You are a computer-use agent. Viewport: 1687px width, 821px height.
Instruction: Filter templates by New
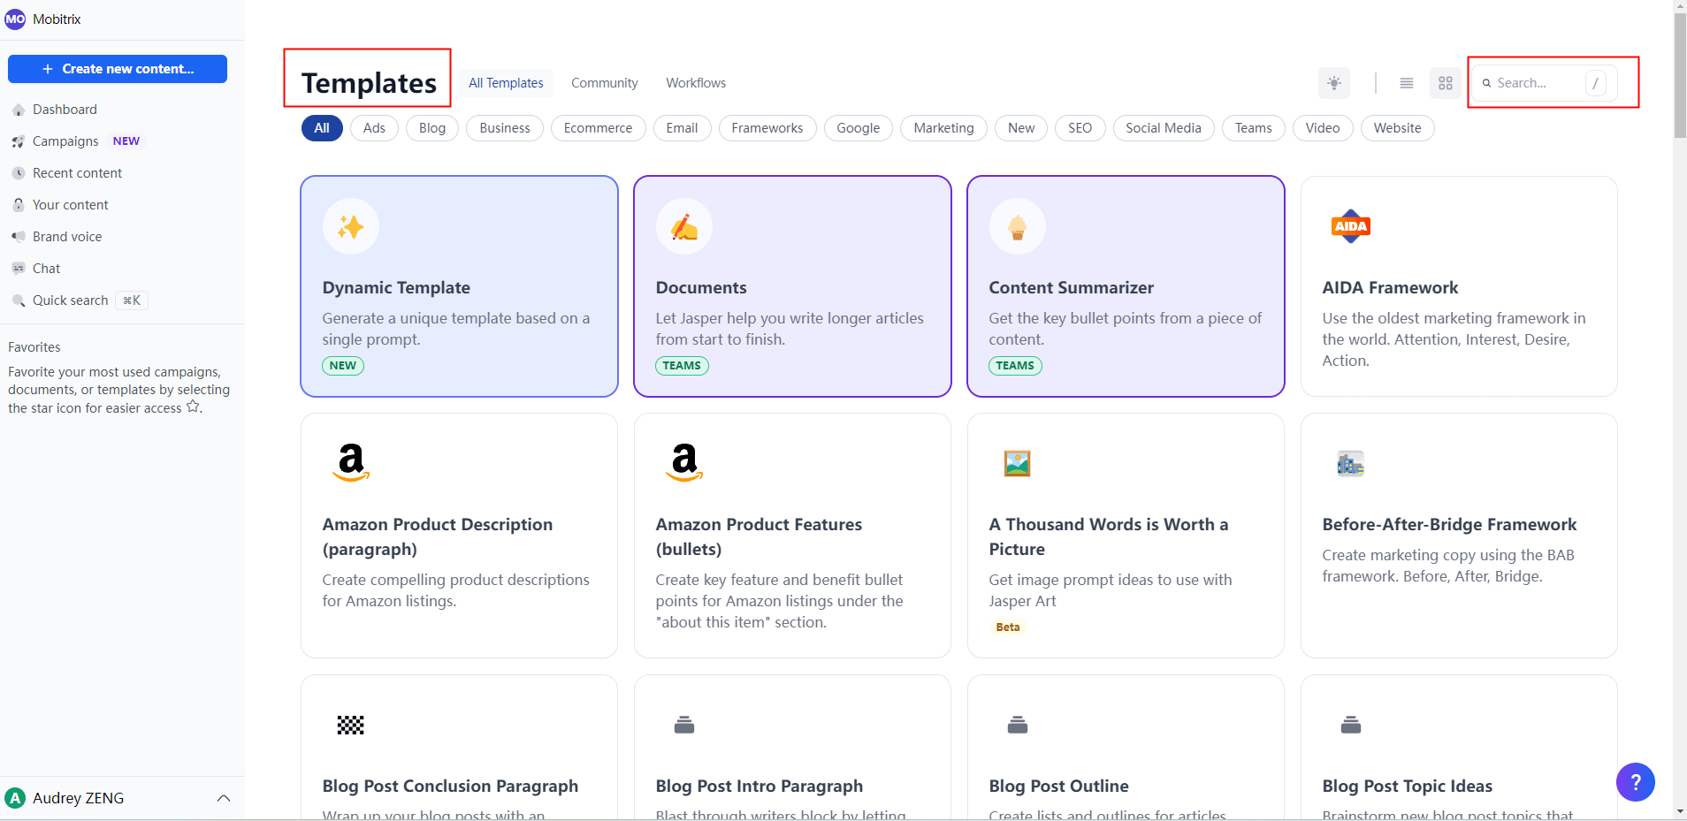pos(1021,128)
